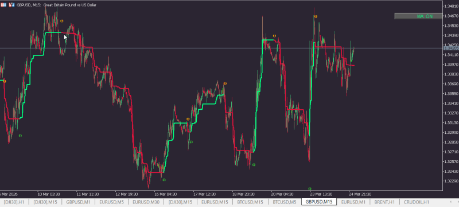Screen dimensions: 459x207
Task: Click the 1.32570 price scale label
Action: tap(451, 161)
